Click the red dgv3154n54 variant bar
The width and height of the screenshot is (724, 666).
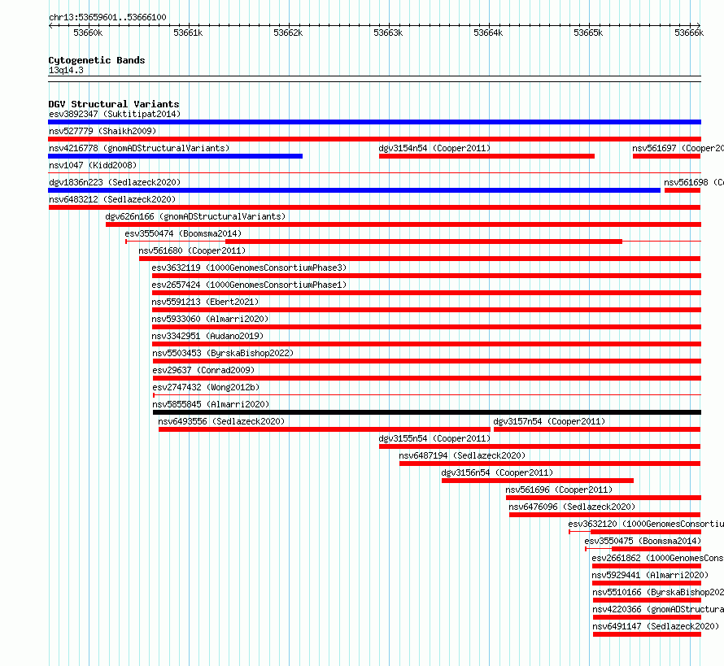pyautogui.click(x=486, y=156)
